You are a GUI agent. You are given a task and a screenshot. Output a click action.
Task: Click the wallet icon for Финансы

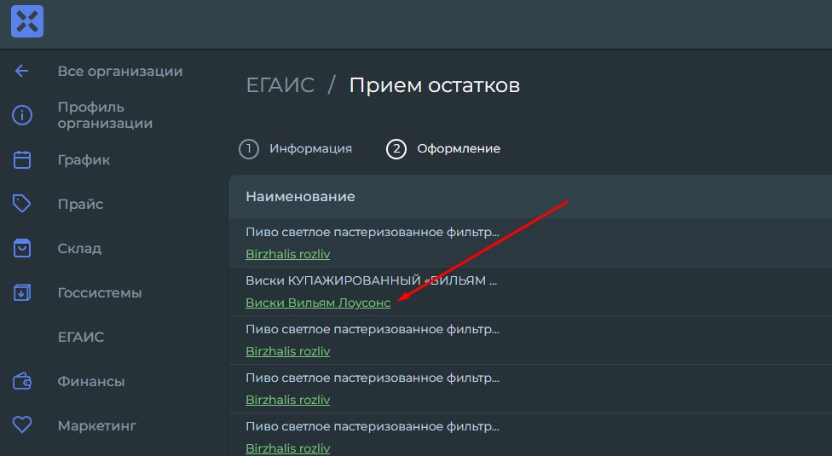point(22,381)
